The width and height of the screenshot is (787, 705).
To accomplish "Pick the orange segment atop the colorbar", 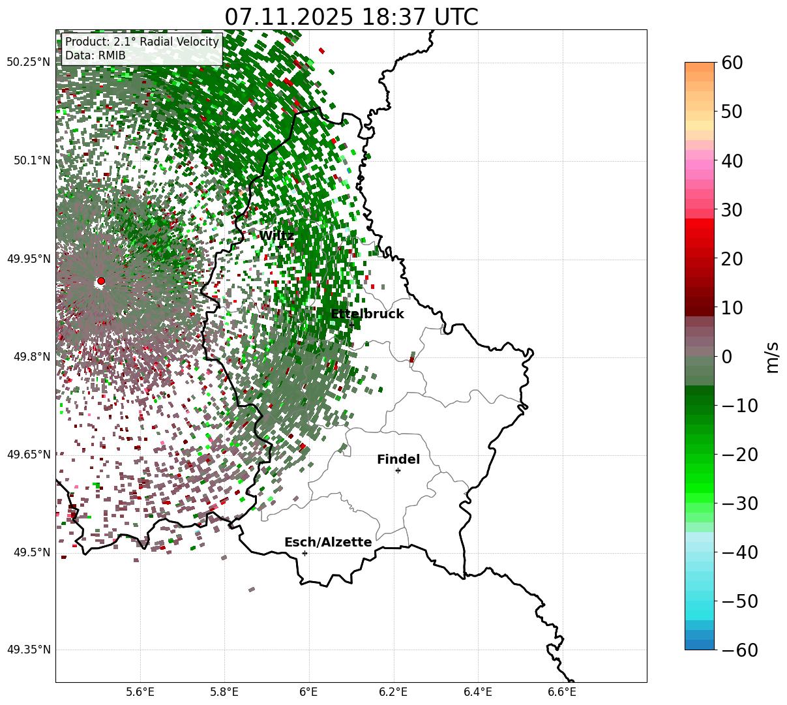I will [700, 67].
